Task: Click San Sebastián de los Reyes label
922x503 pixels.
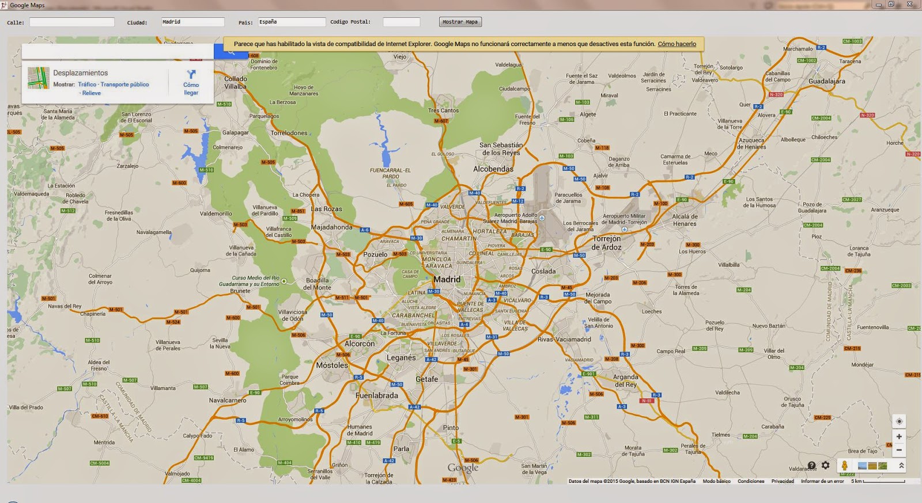Action: pos(501,149)
